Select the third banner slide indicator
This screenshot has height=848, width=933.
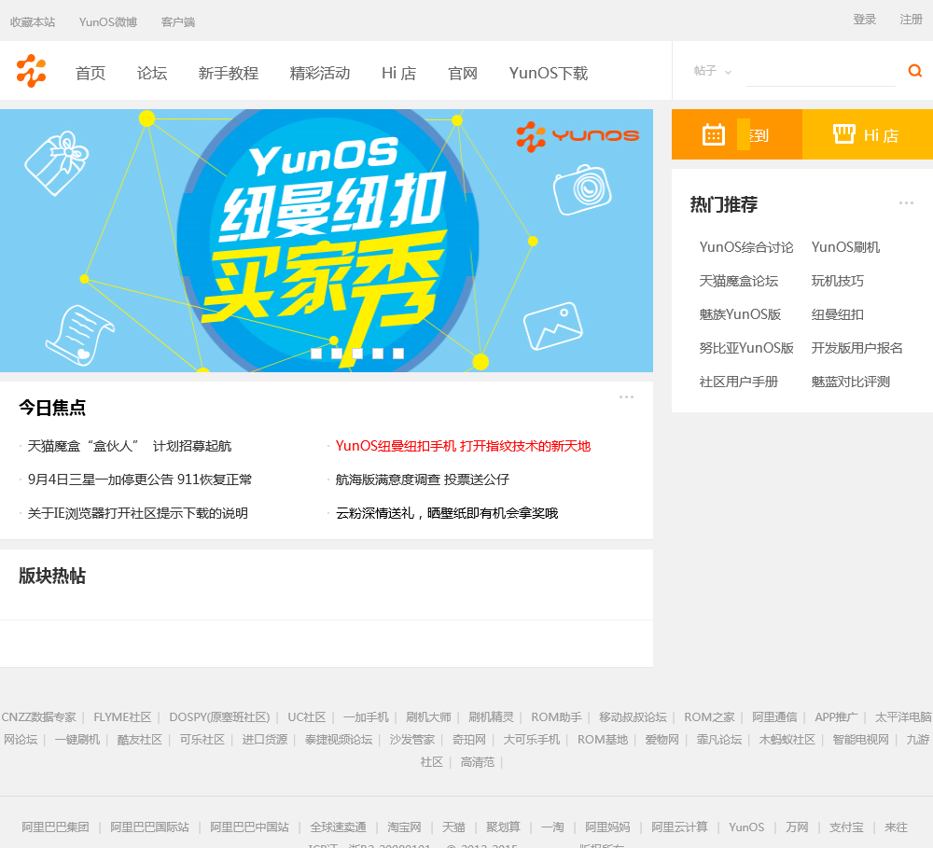pyautogui.click(x=357, y=354)
